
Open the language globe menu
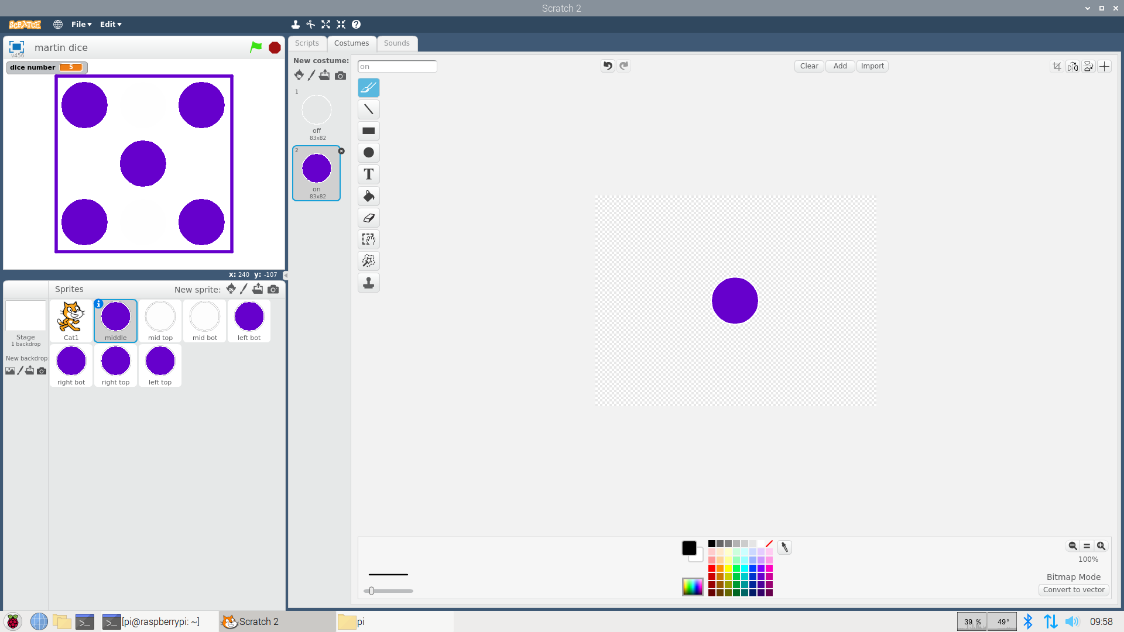click(58, 25)
